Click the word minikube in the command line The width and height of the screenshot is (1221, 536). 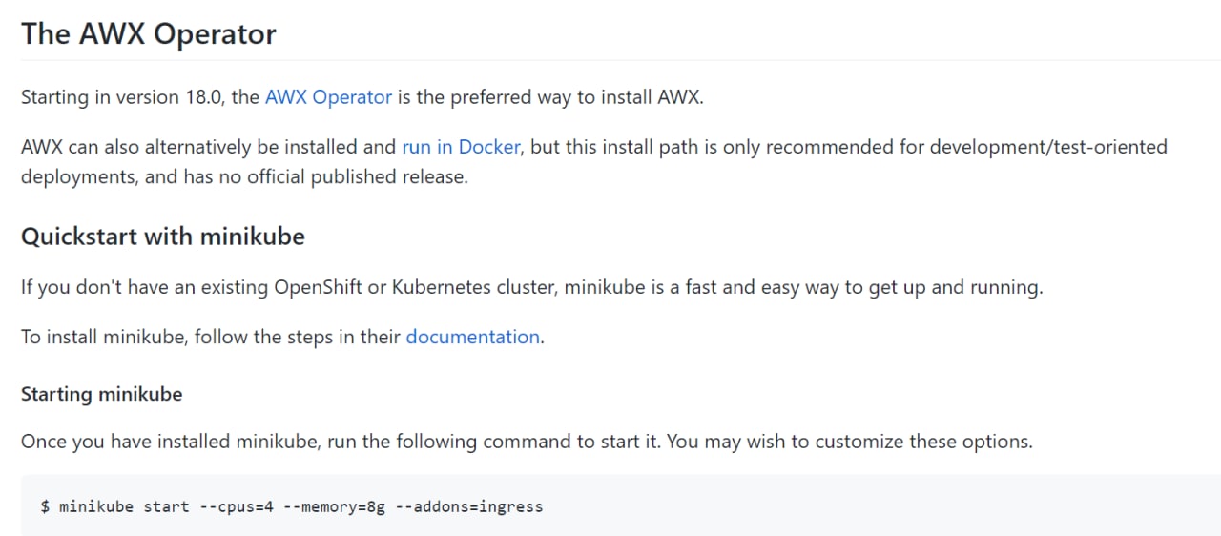(96, 506)
